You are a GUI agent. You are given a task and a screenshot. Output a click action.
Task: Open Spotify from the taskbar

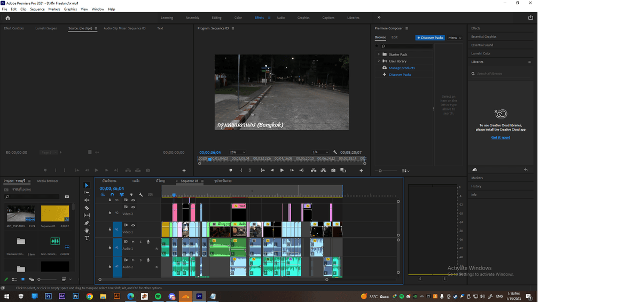point(158,296)
